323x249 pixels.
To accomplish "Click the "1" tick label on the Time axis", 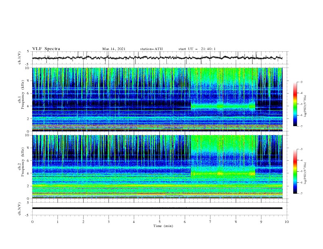I will 58,222.
